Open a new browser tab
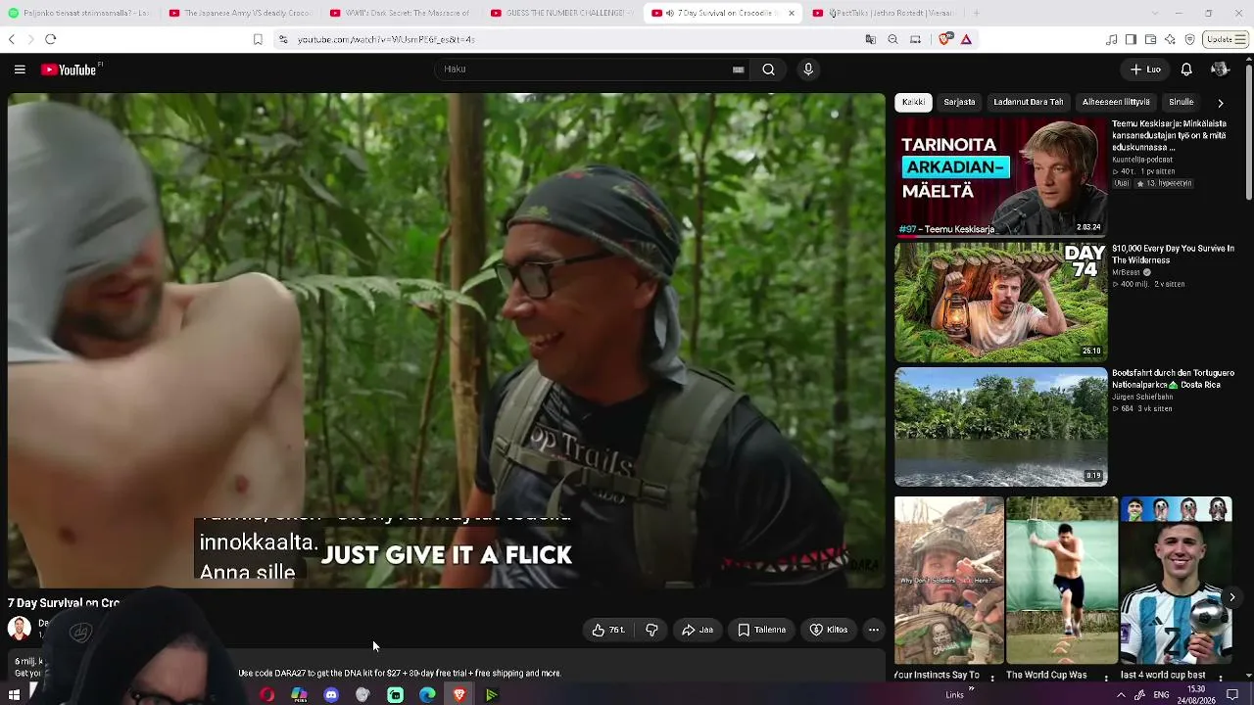Image resolution: width=1254 pixels, height=705 pixels. 976,13
